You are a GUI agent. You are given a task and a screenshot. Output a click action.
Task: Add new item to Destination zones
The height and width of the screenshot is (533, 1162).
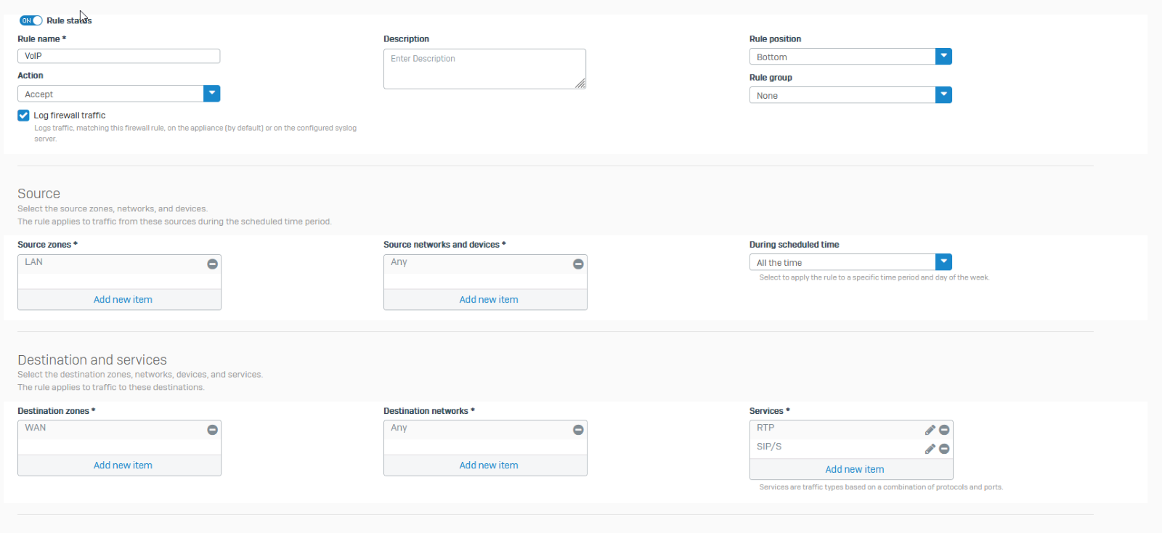(x=123, y=465)
